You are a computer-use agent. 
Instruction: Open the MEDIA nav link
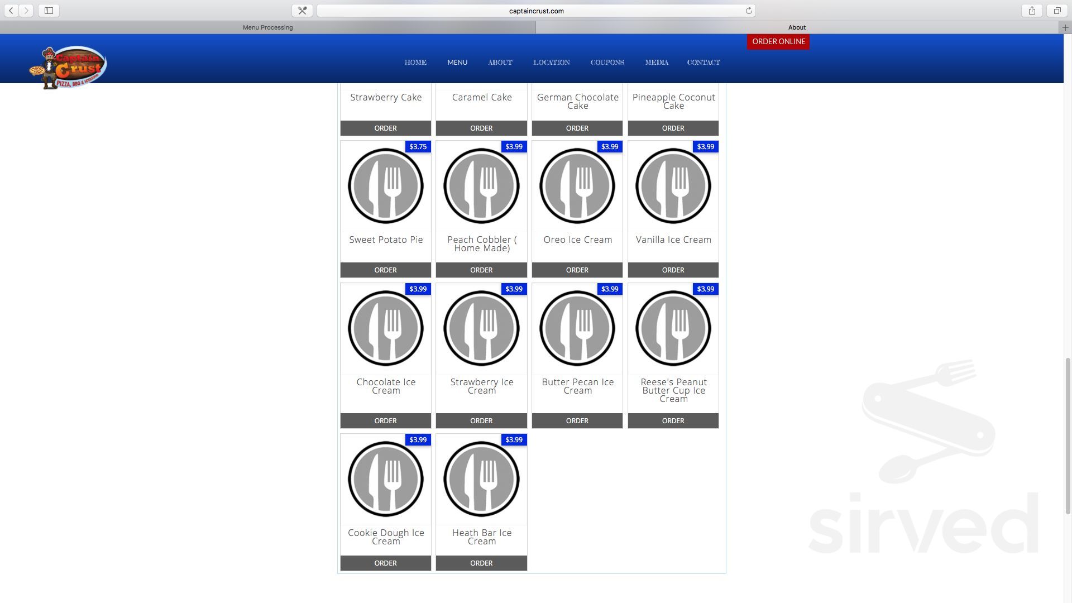click(657, 63)
